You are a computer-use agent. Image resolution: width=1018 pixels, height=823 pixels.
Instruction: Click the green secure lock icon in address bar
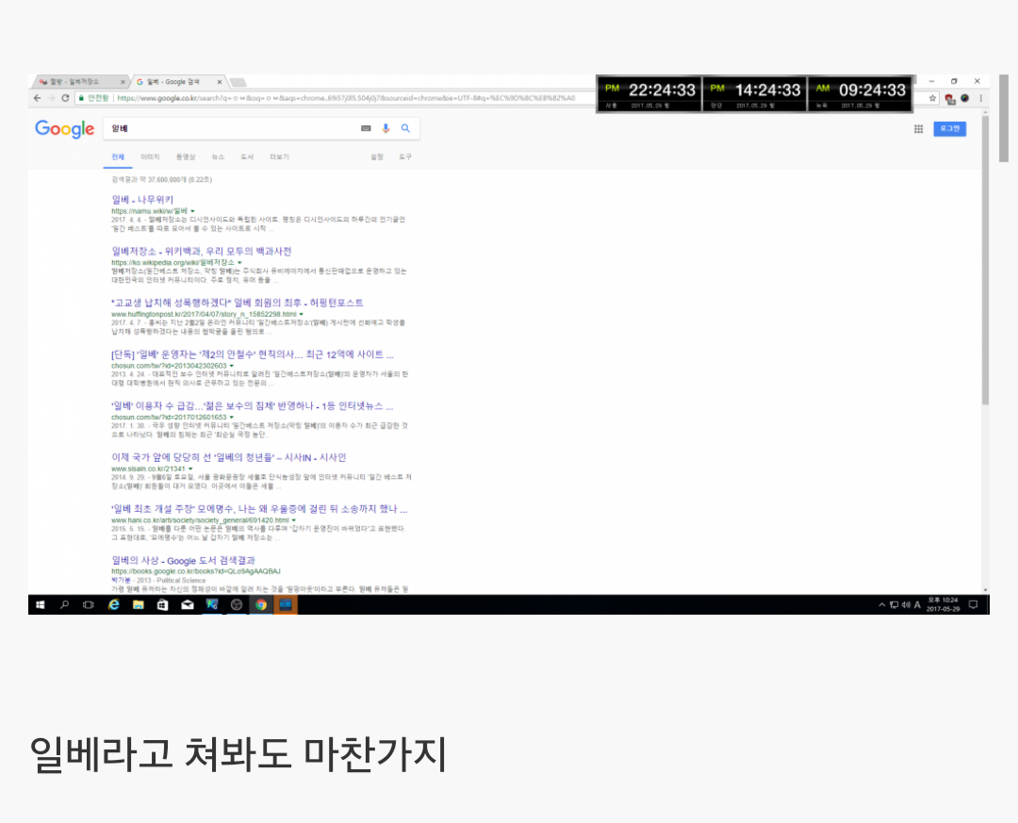(x=81, y=98)
